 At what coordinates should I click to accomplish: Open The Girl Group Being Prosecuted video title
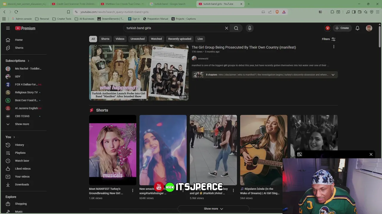pyautogui.click(x=244, y=47)
